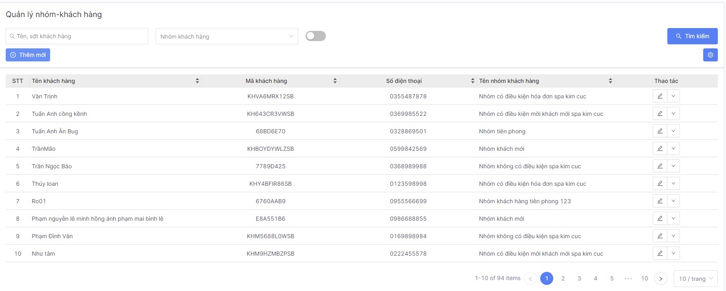Click the Thêm mới button
Screen dimensions: 726x291
[28, 55]
